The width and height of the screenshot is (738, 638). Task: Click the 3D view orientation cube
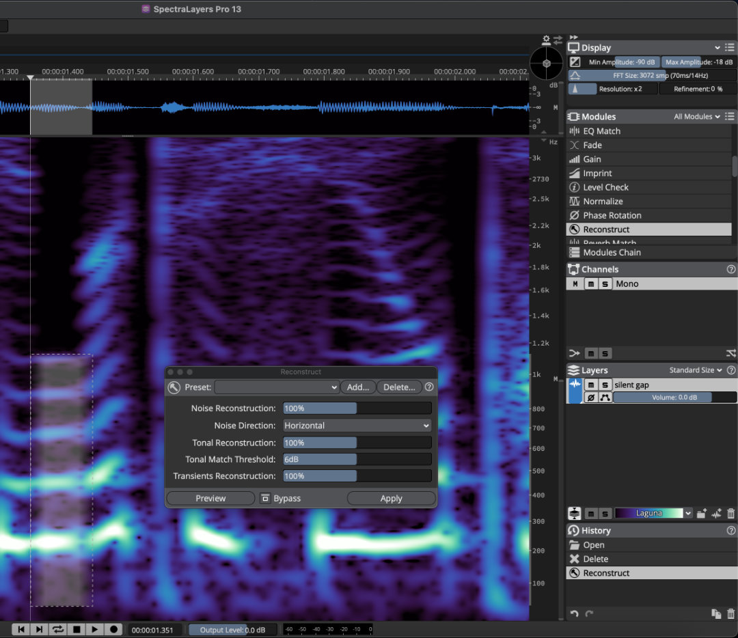[547, 63]
